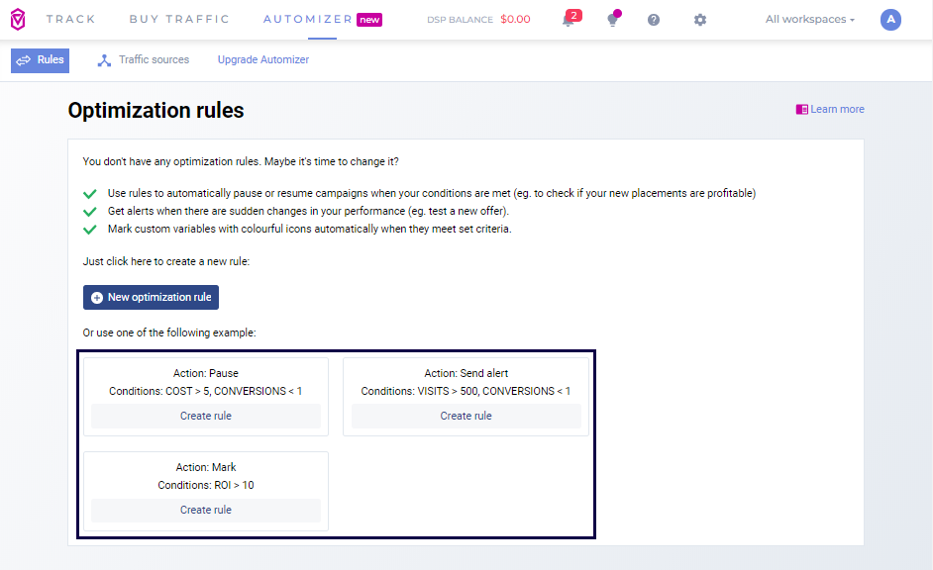This screenshot has height=570, width=933.
Task: Select the Rules sub-tab
Action: (41, 60)
